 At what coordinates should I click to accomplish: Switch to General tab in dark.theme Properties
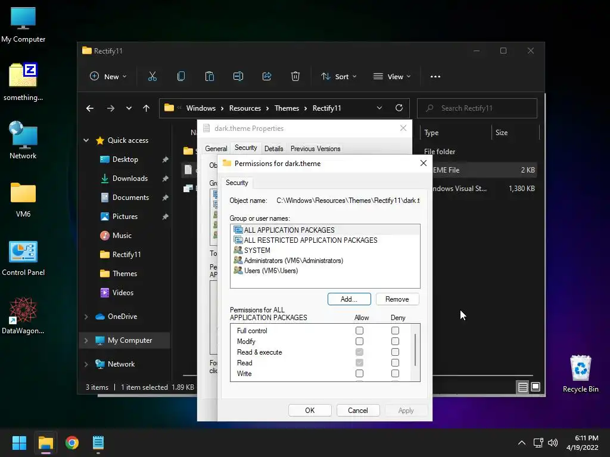tap(216, 149)
